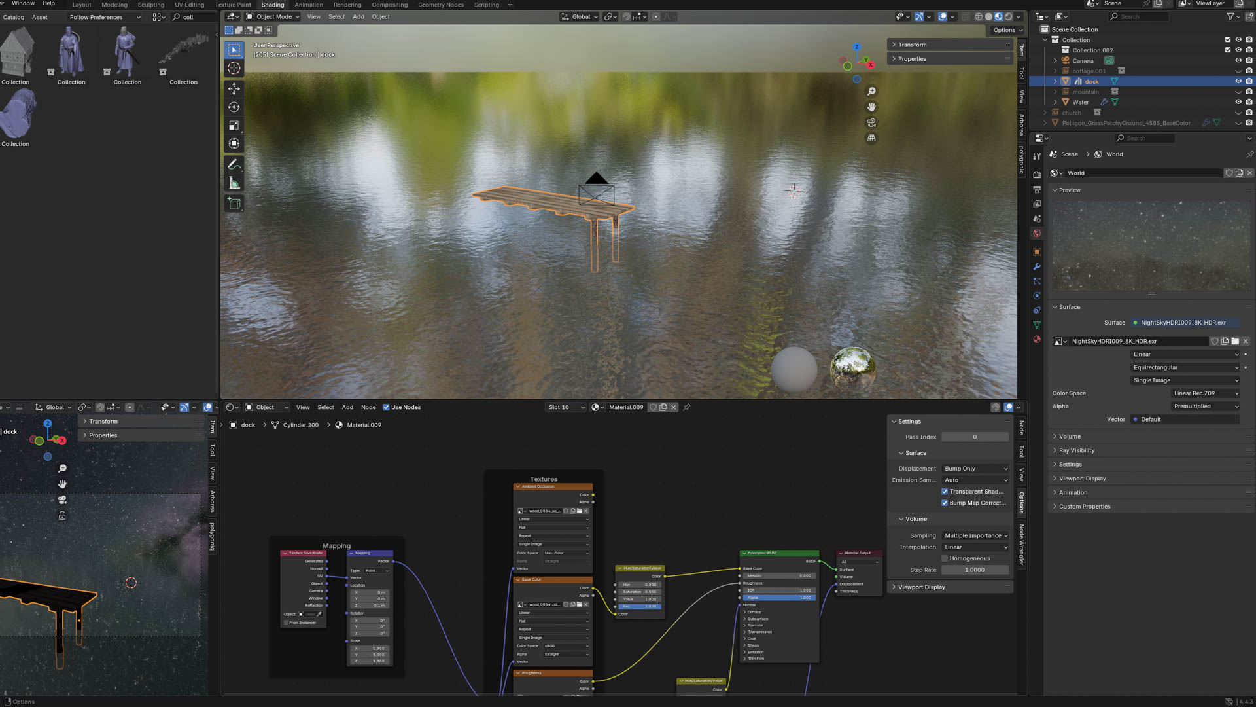The width and height of the screenshot is (1256, 707).
Task: Toggle camera view in 3D viewport
Action: pyautogui.click(x=871, y=122)
